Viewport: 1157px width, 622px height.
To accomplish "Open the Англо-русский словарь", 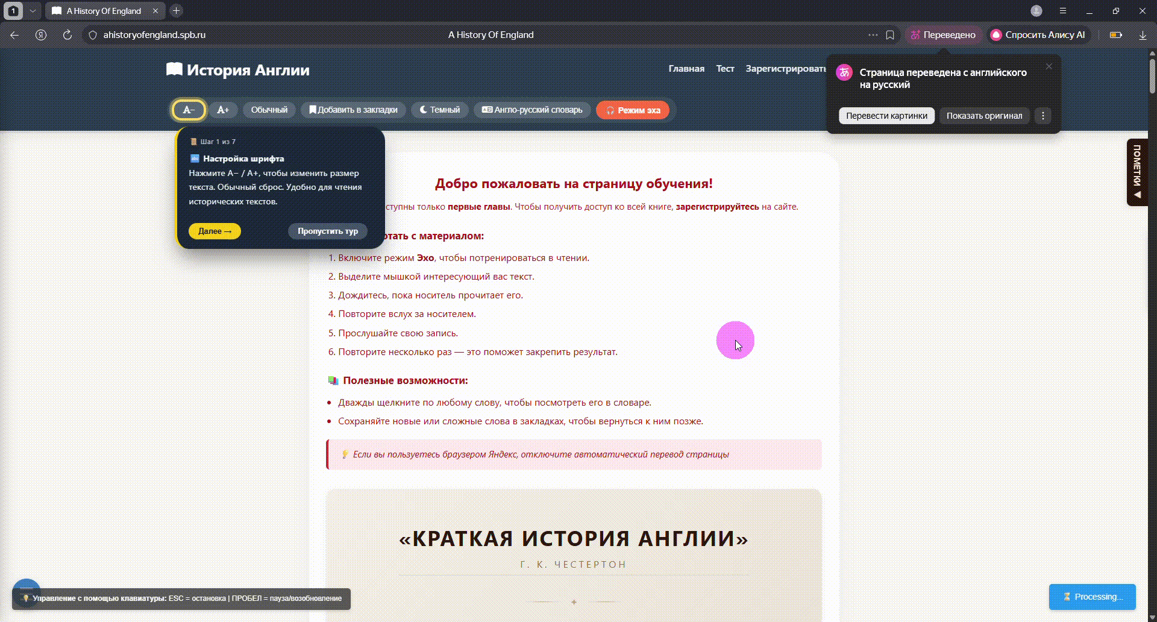I will 532,110.
